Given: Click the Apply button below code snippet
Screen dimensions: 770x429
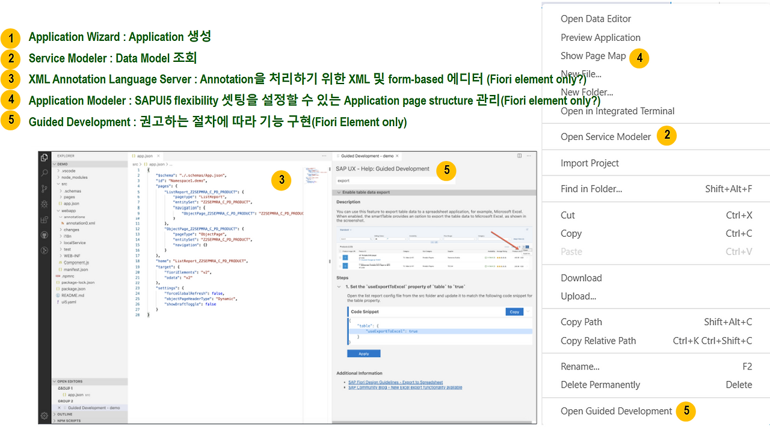Looking at the screenshot, I should (x=364, y=353).
